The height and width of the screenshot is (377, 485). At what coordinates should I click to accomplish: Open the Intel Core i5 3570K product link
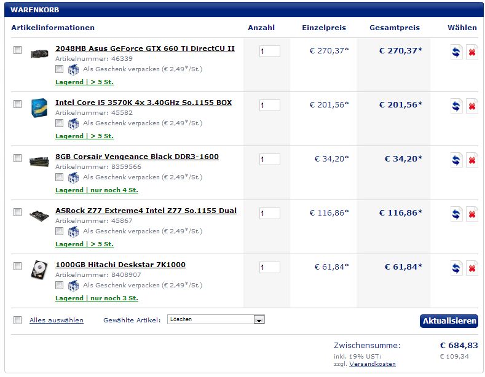tap(143, 103)
